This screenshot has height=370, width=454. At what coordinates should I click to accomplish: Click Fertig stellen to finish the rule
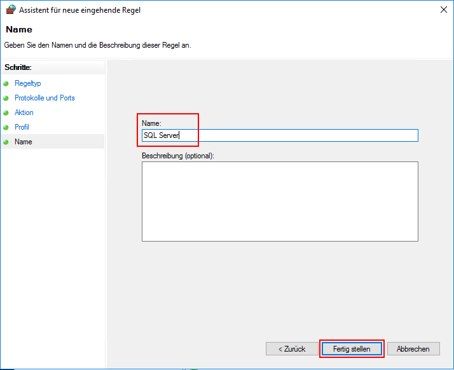352,349
